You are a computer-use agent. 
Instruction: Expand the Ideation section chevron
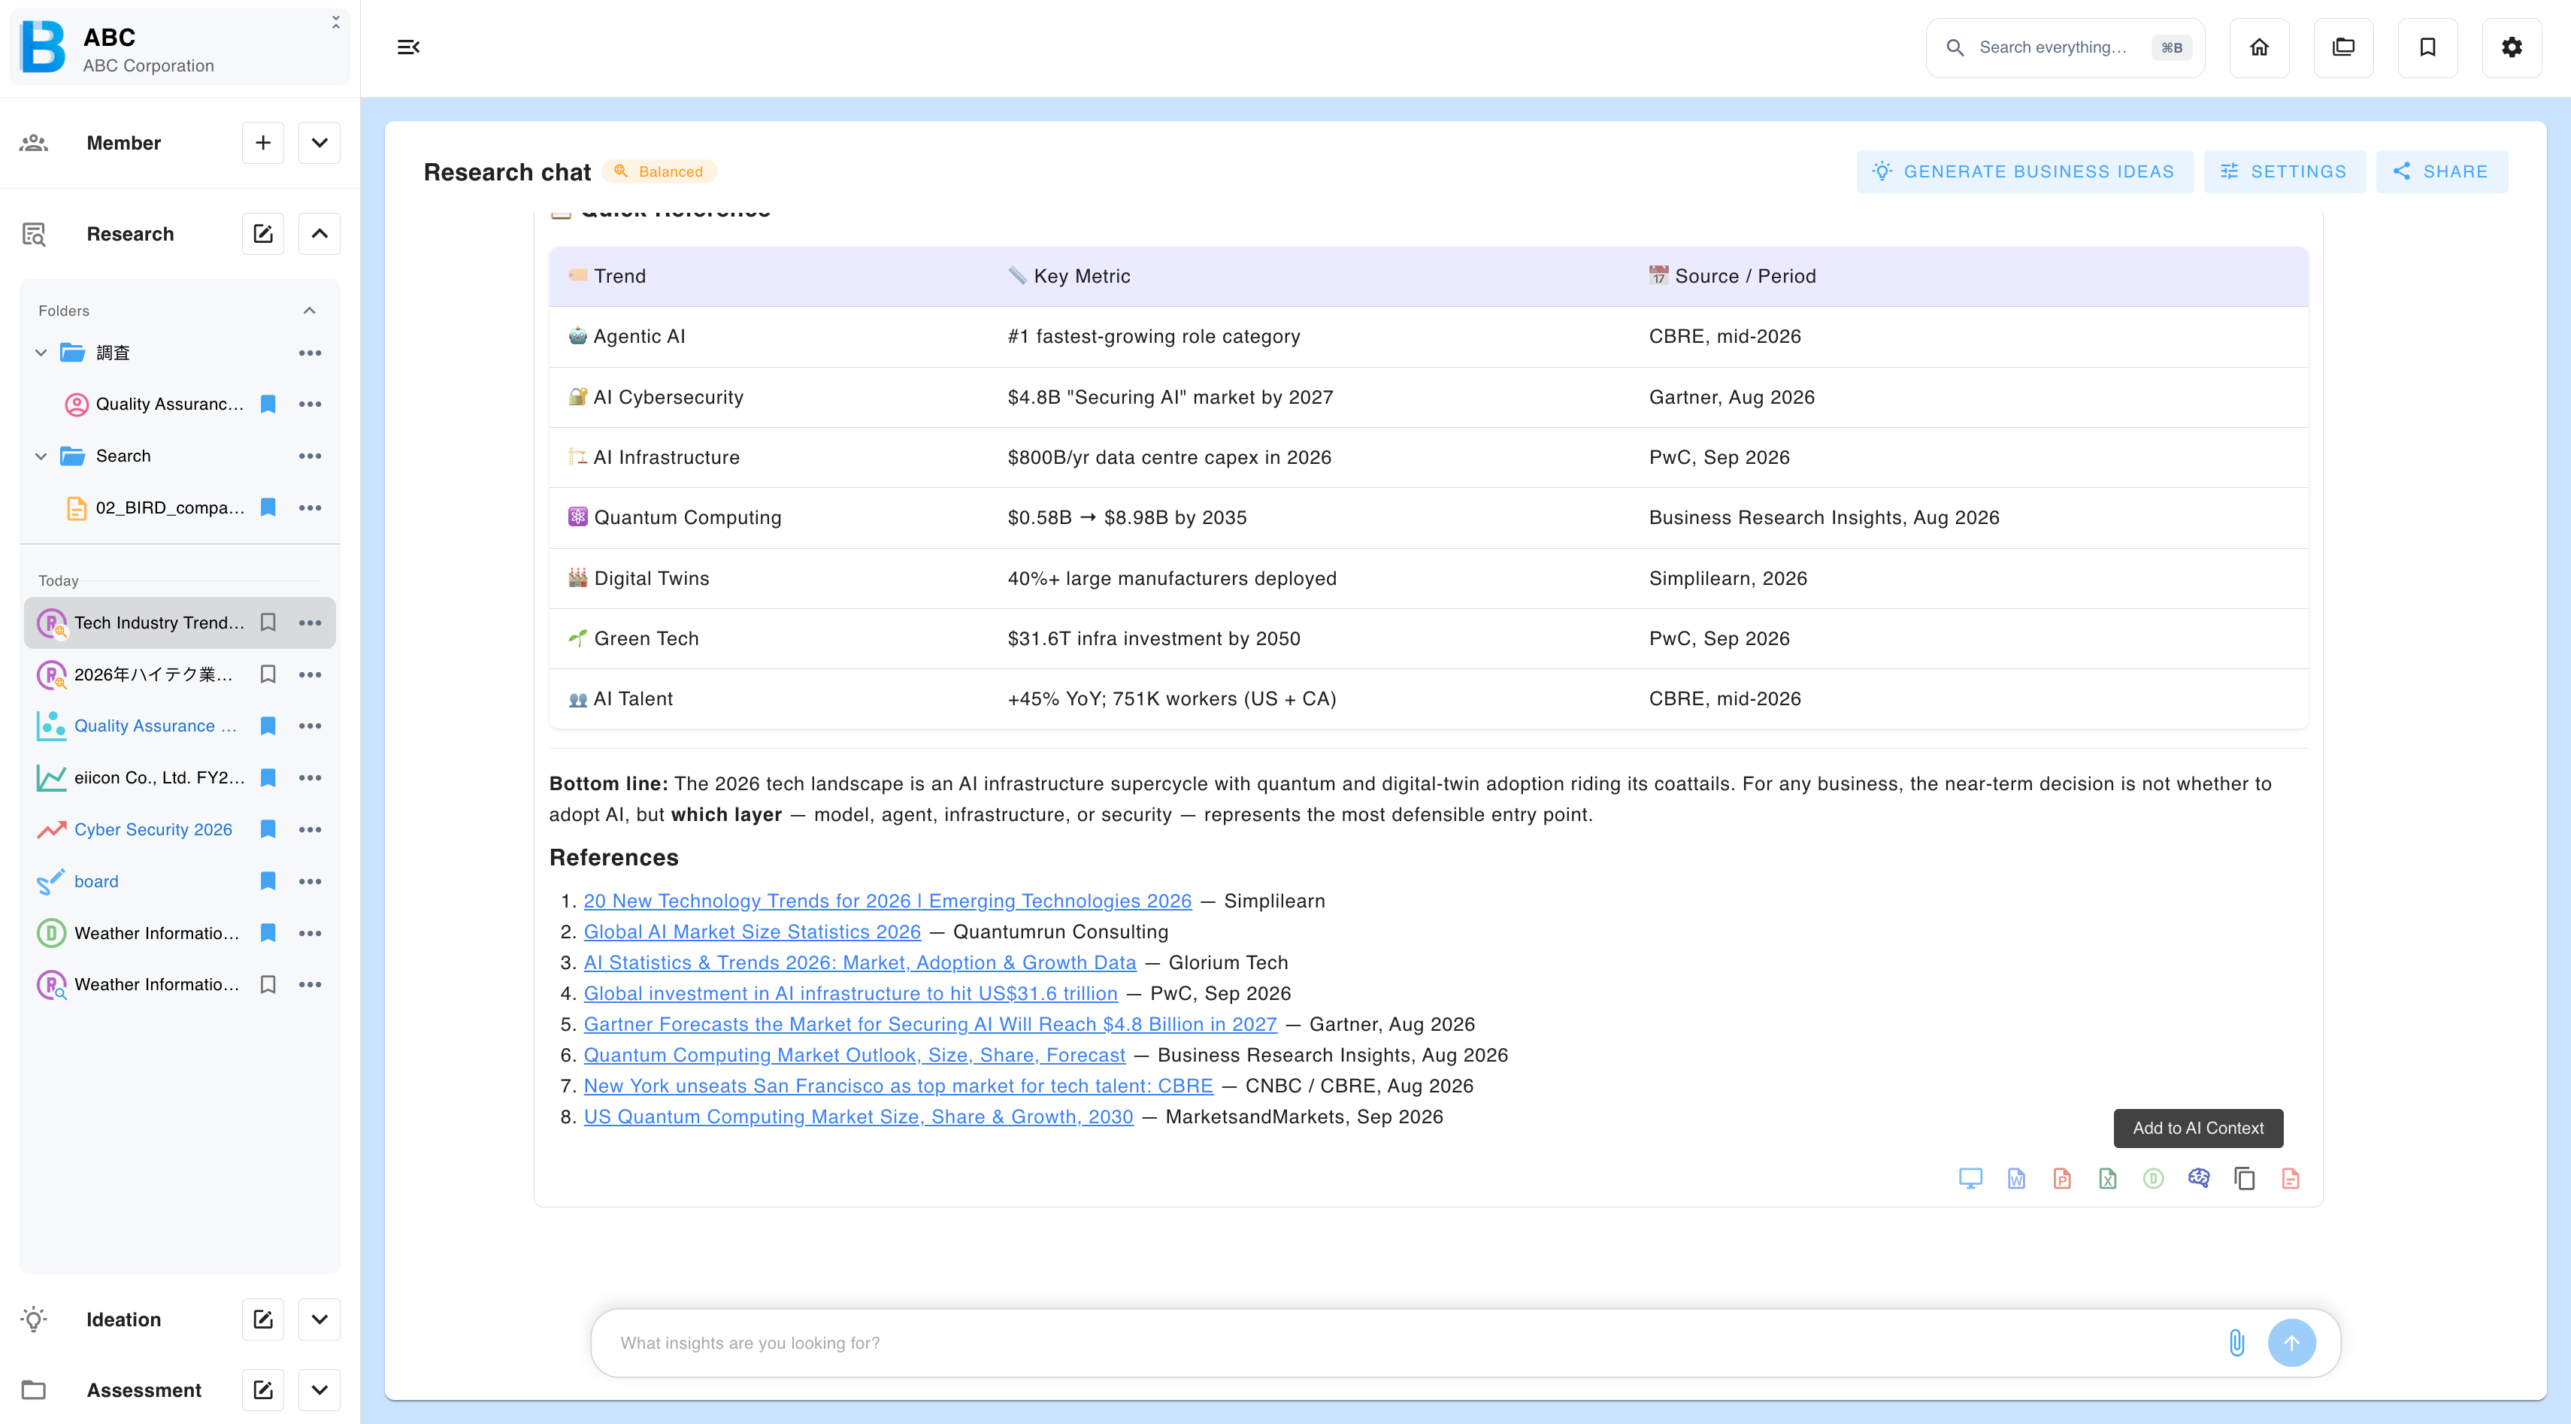(319, 1319)
